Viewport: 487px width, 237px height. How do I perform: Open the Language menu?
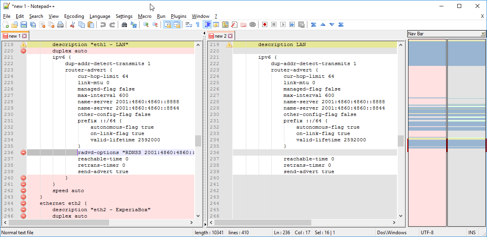(100, 16)
